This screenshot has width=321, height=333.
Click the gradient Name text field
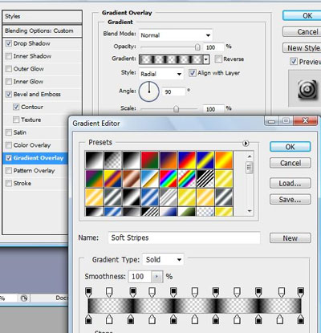(x=184, y=238)
